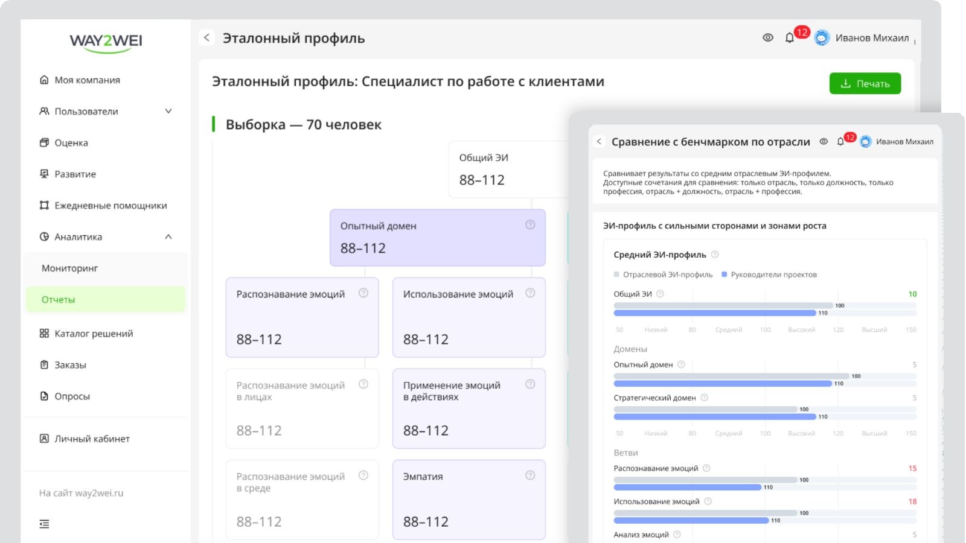This screenshot has height=543, width=966.
Task: Open notifications bell in benchmark window
Action: [x=840, y=141]
